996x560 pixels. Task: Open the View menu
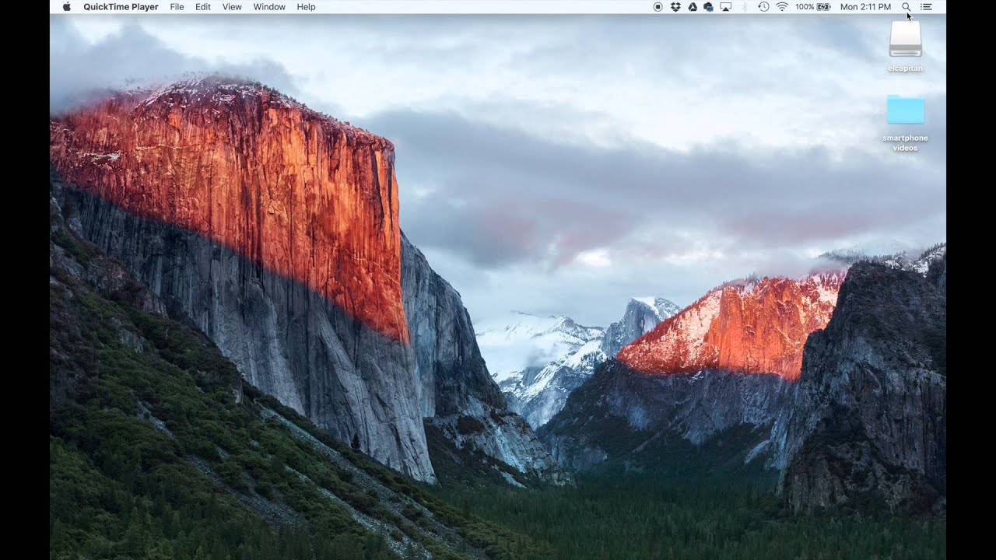(232, 7)
